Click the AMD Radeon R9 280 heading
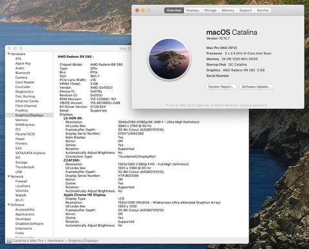The width and height of the screenshot is (309, 249). click(75, 57)
